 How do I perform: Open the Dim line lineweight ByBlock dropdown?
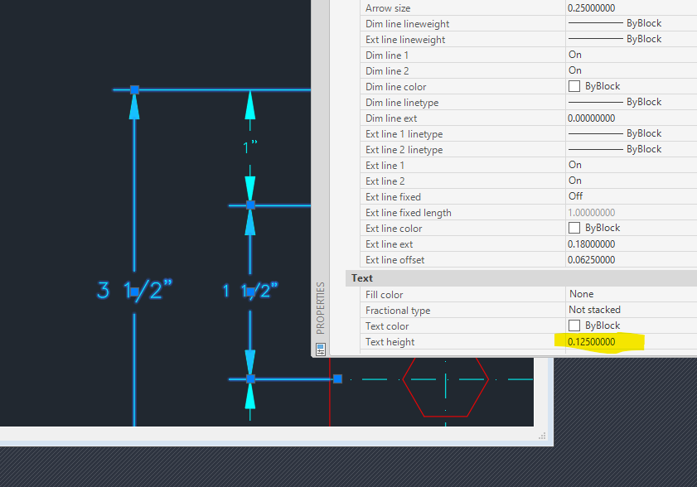631,23
